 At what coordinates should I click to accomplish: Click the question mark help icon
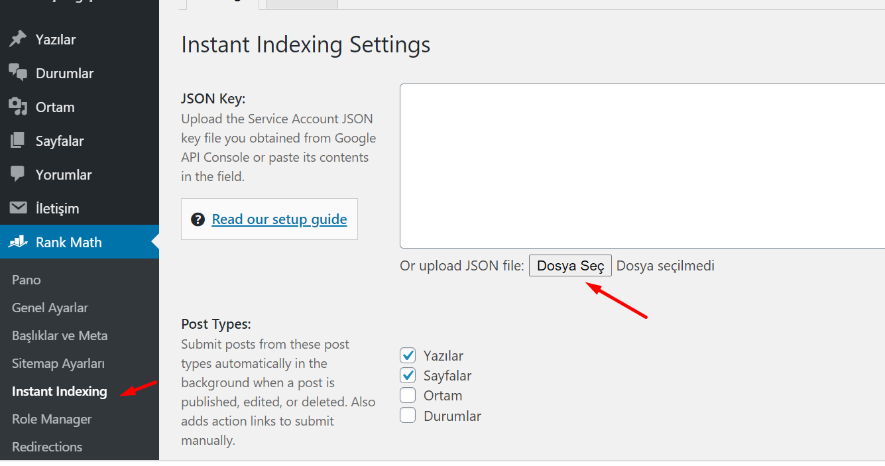click(x=198, y=219)
